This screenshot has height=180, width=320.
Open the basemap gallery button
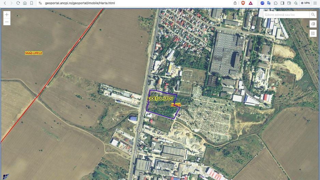coord(313,24)
